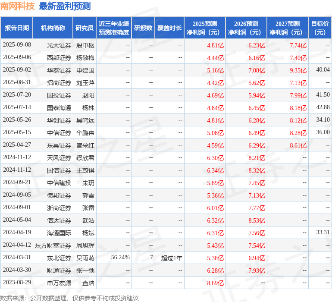Click the 数据来源 footer note
The height and width of the screenshot is (302, 332).
tap(69, 298)
